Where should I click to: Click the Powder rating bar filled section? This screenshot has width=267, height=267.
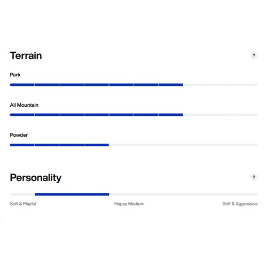tap(59, 145)
